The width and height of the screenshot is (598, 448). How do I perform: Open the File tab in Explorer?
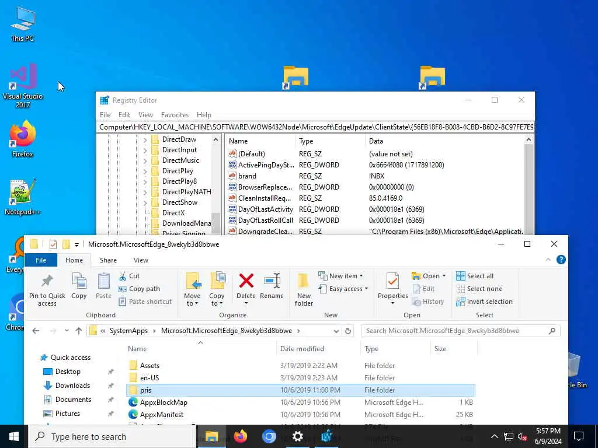[x=41, y=260]
